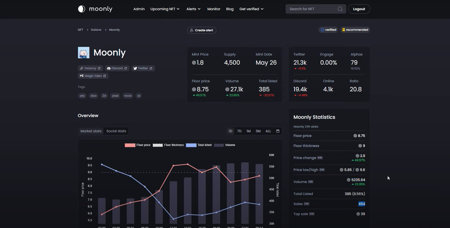
Task: Select the pfp tag
Action: point(82,96)
